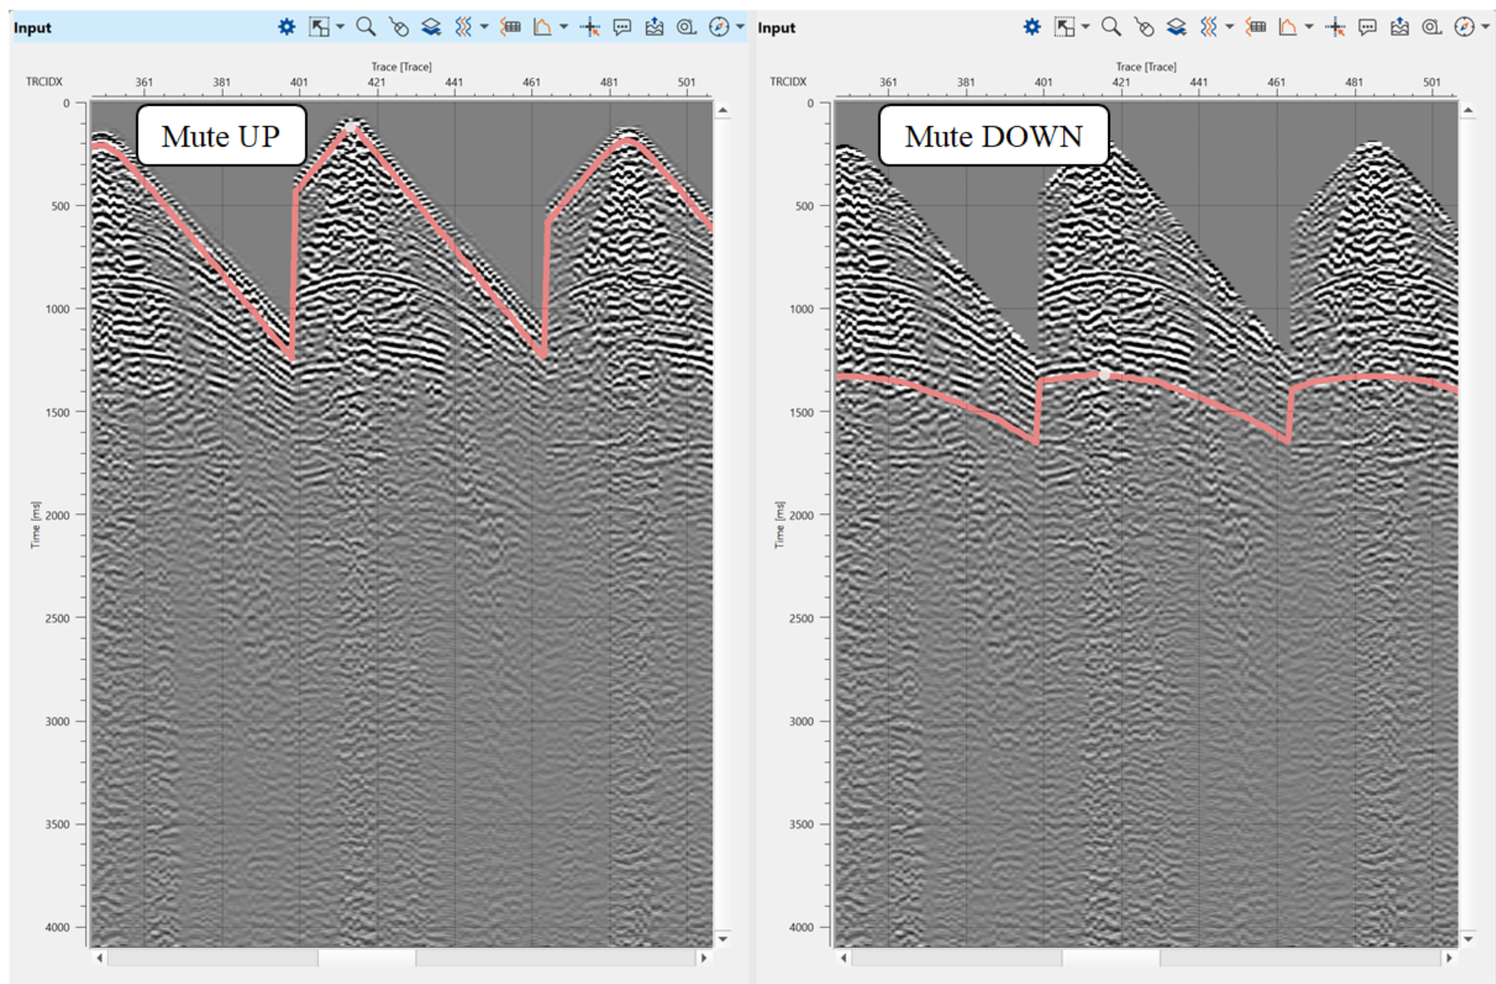Viewport: 1496px width, 984px height.
Task: Activate crosshair cursor tool in right panel
Action: [x=1335, y=27]
